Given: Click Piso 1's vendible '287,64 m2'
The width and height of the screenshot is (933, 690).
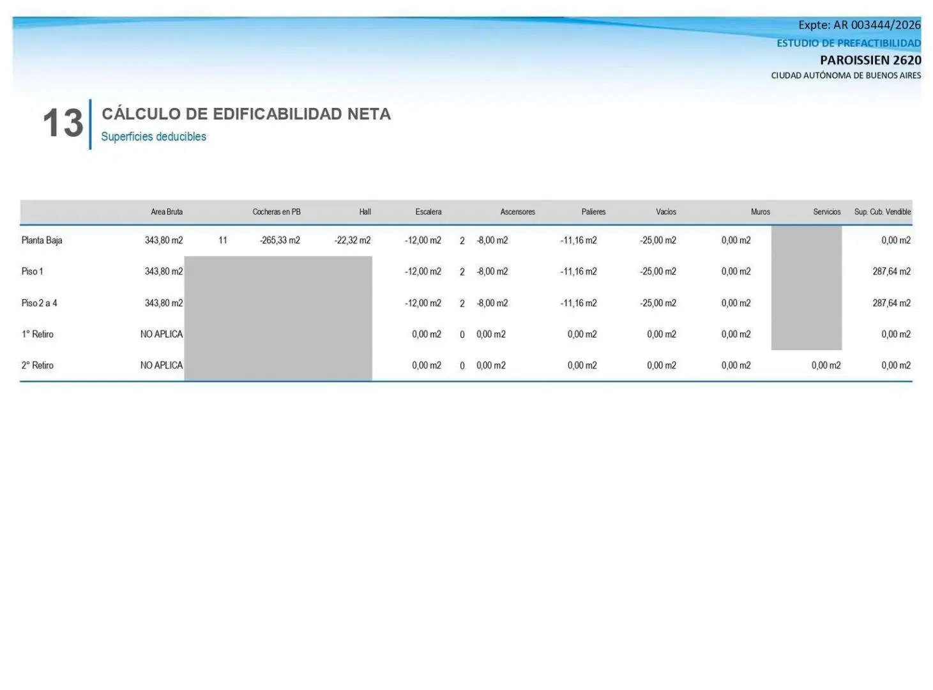Looking at the screenshot, I should pyautogui.click(x=892, y=272).
